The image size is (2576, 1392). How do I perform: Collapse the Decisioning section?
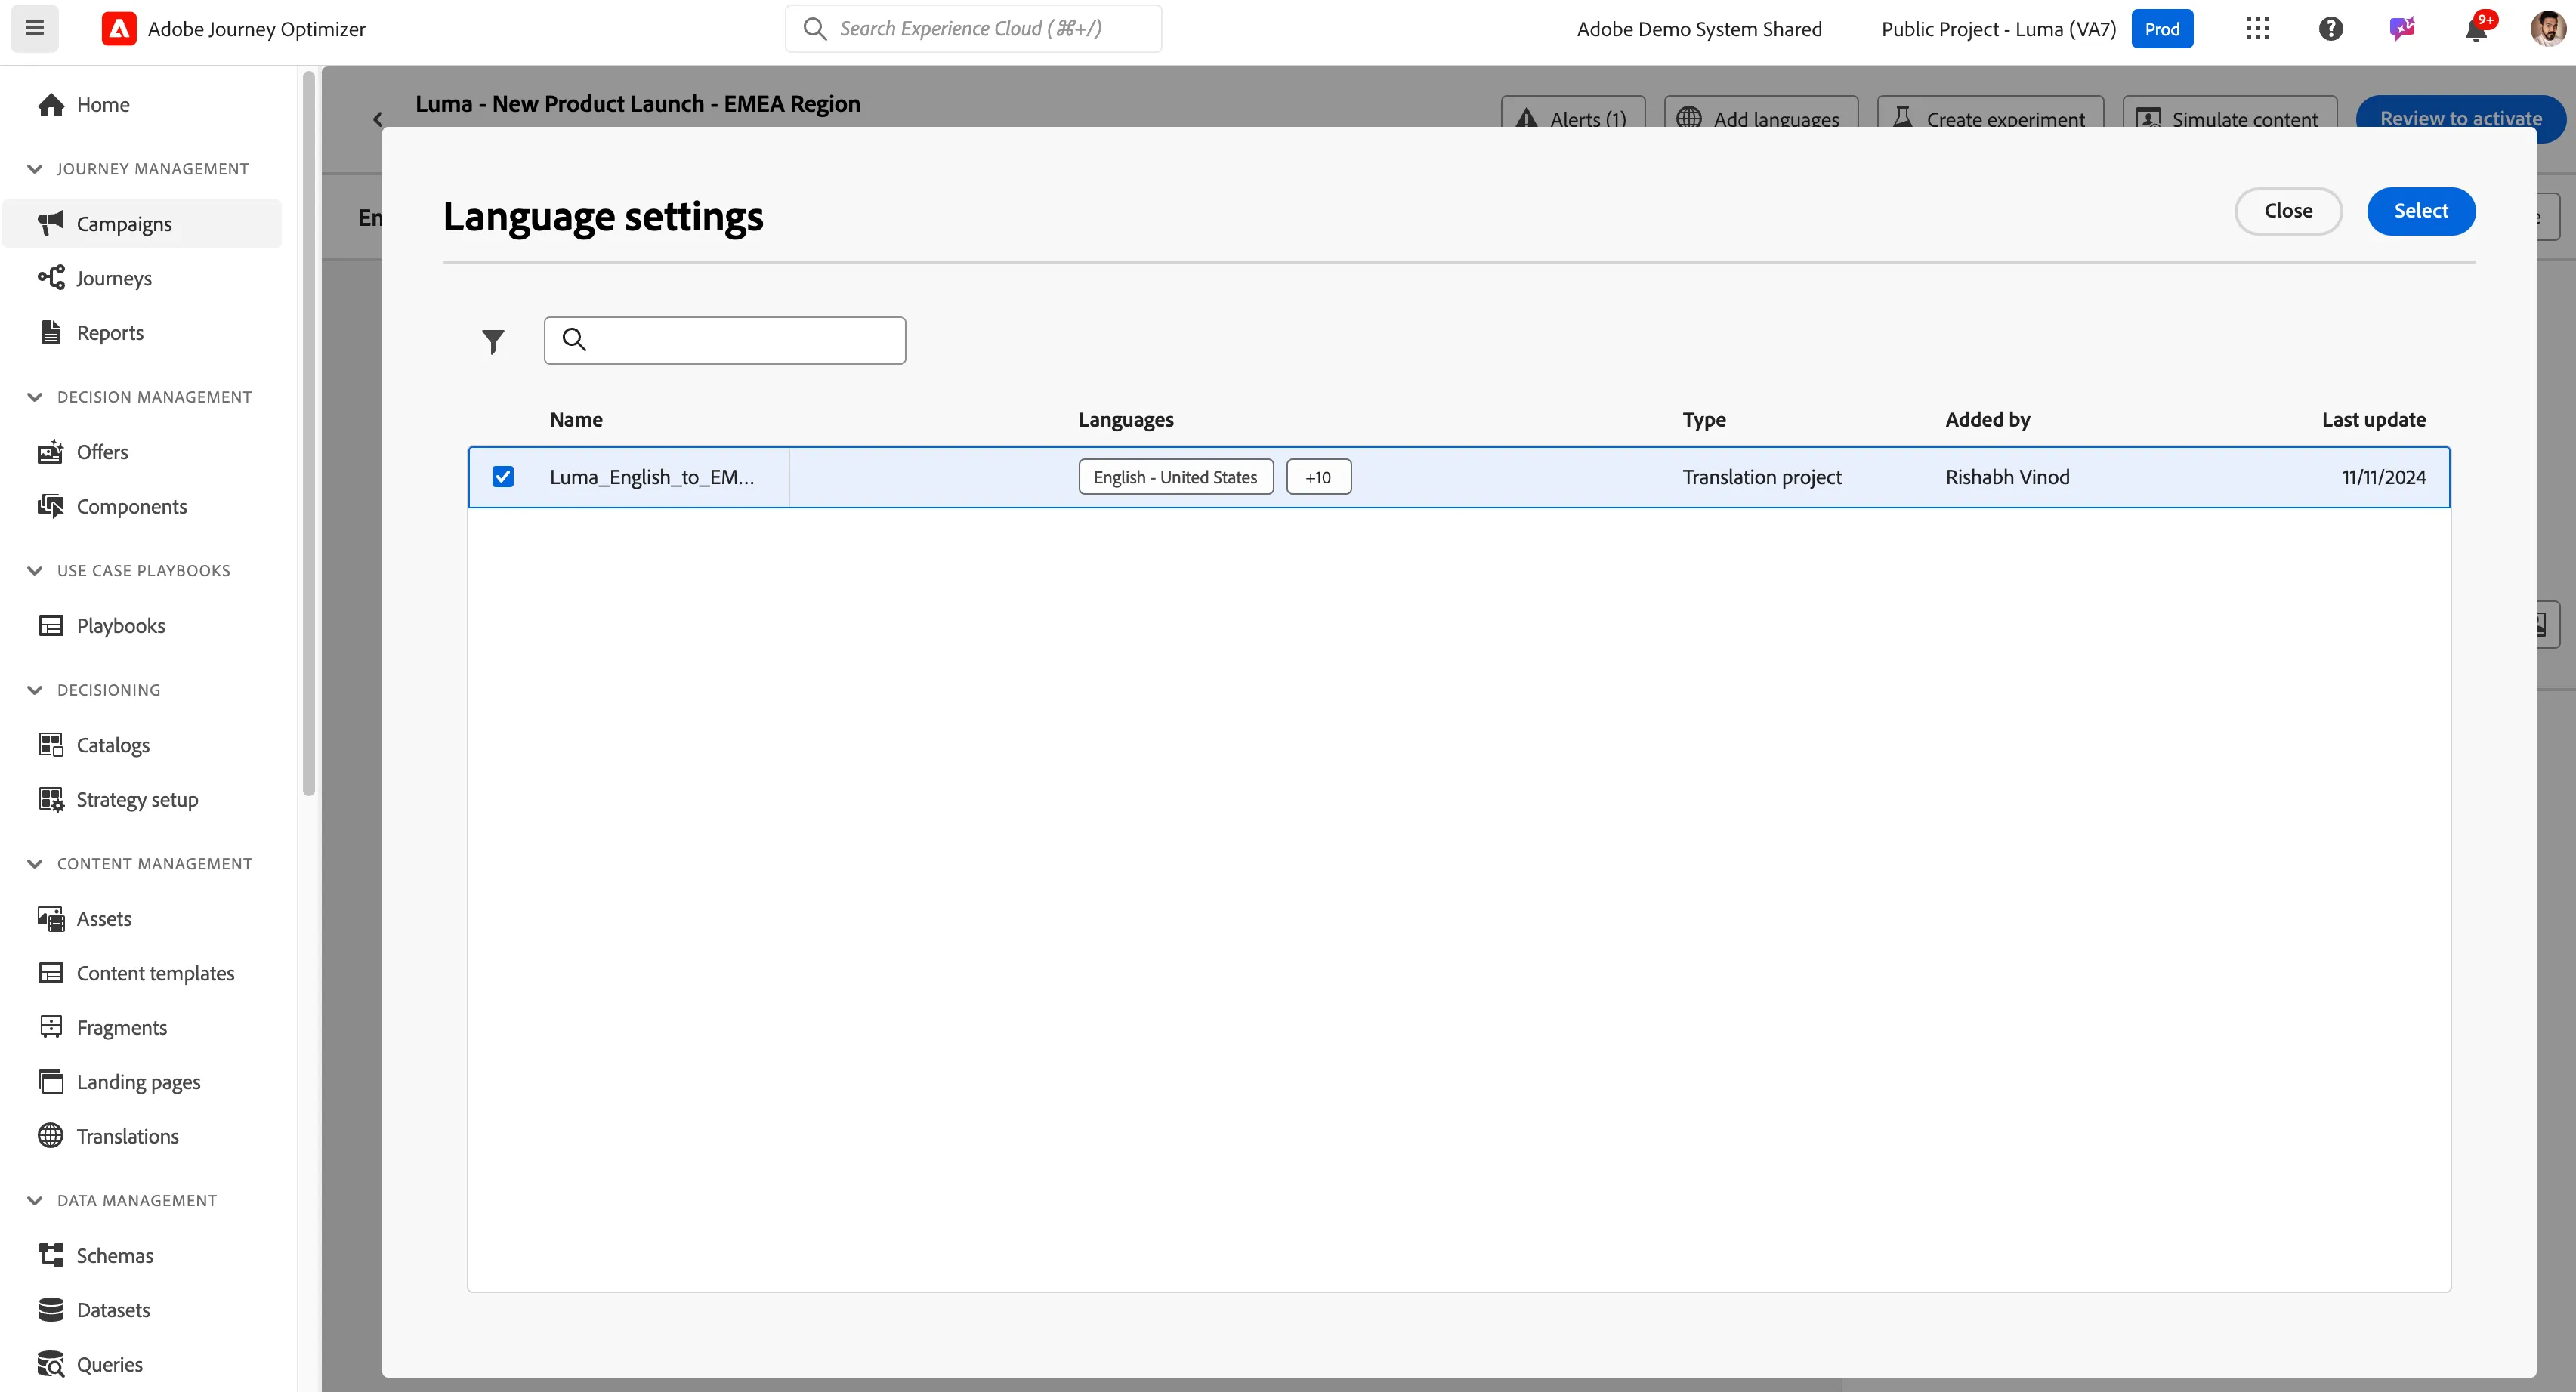coord(35,690)
